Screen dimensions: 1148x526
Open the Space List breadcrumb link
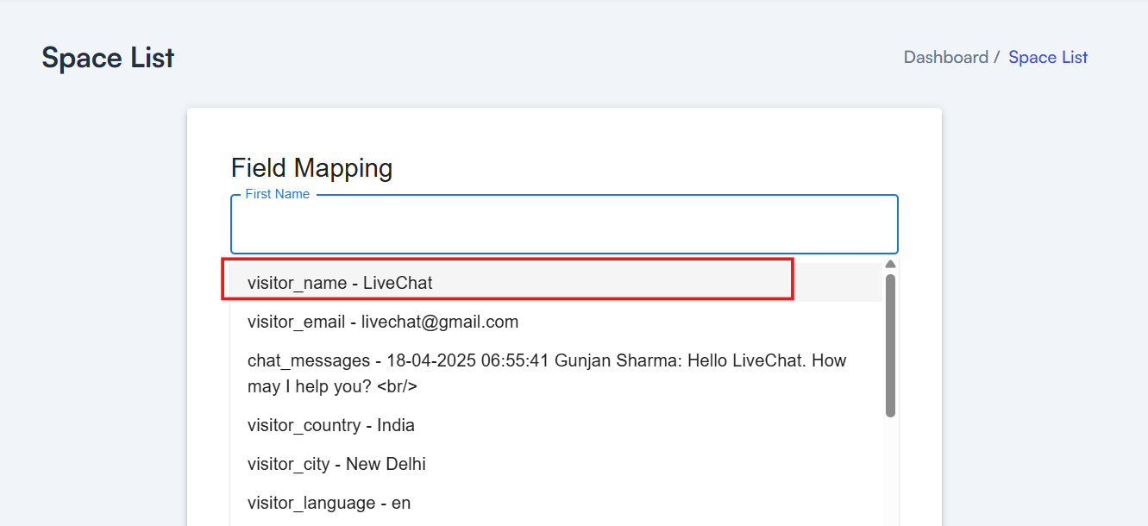1048,58
